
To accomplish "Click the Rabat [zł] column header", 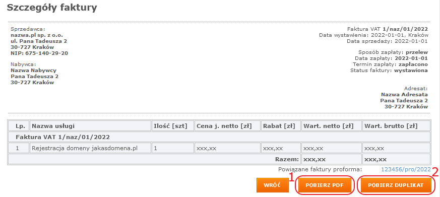I will pyautogui.click(x=280, y=126).
